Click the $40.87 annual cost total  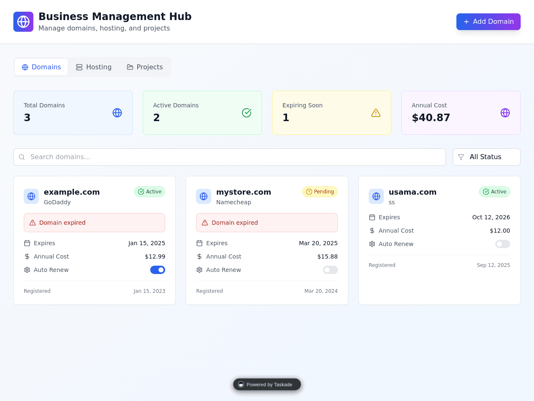pos(431,118)
